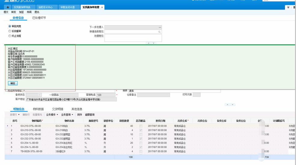Switch to the 已处理环节 tab
The image size is (296, 165).
tap(39, 18)
